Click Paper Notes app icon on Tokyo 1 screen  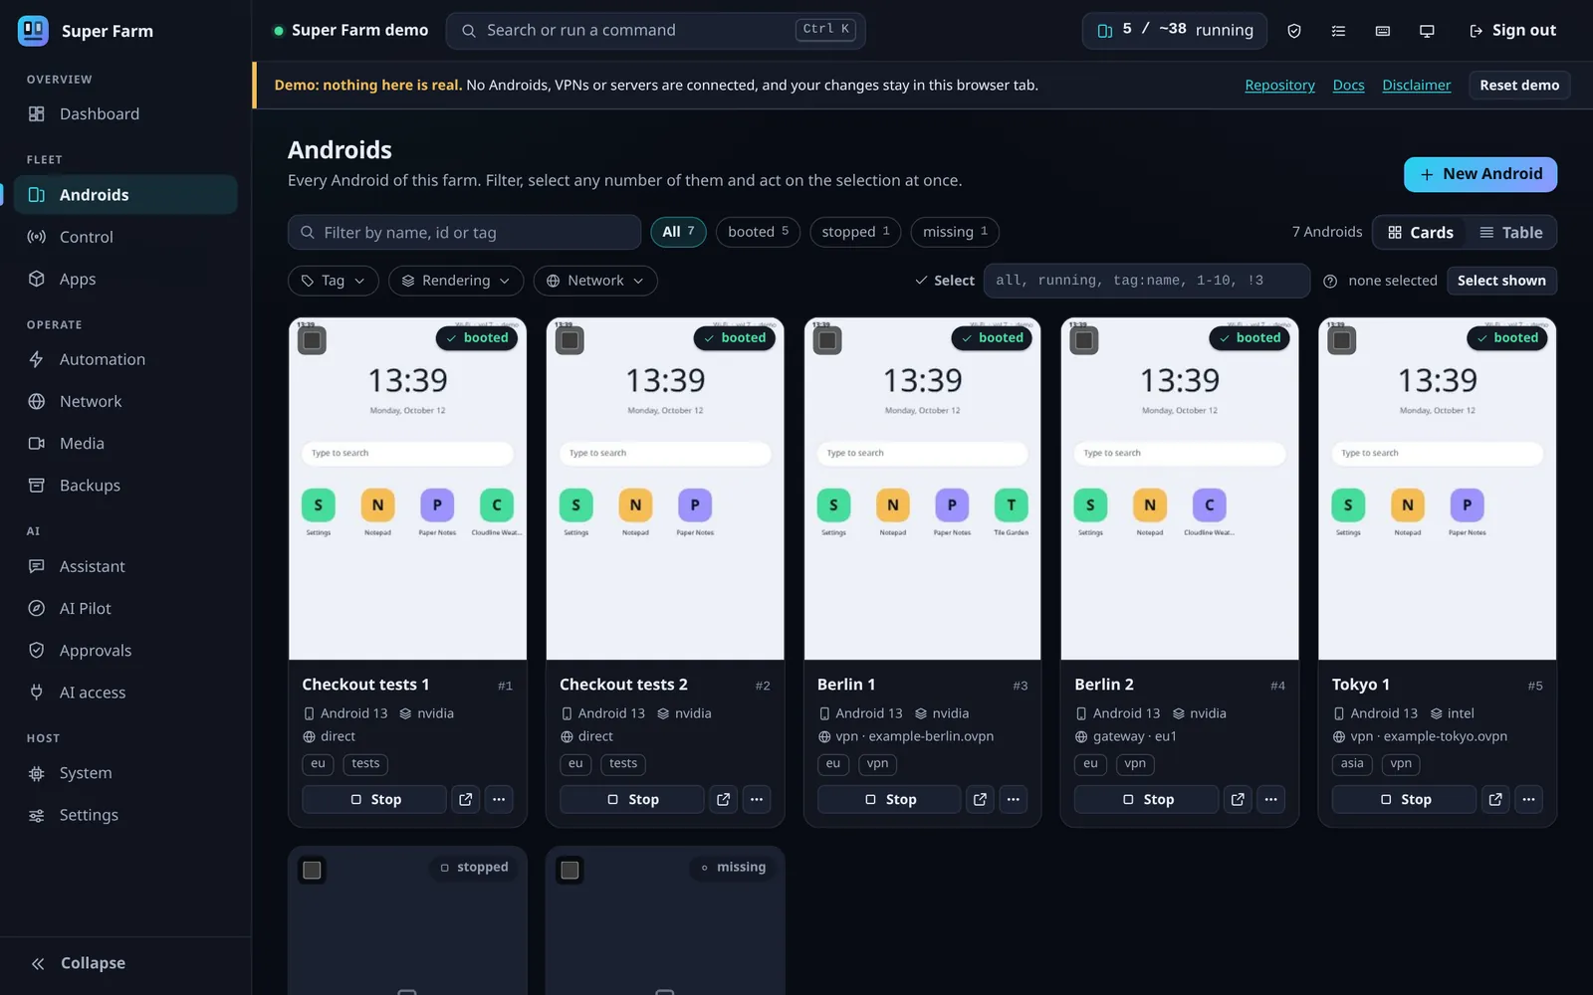click(1468, 505)
